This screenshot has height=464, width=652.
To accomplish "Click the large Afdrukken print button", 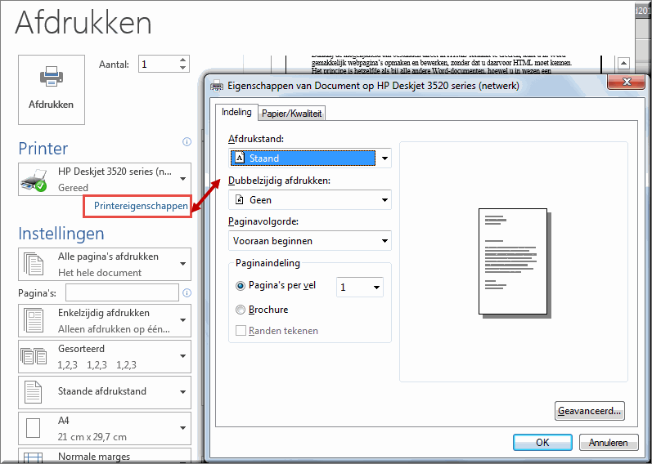I will pos(52,90).
